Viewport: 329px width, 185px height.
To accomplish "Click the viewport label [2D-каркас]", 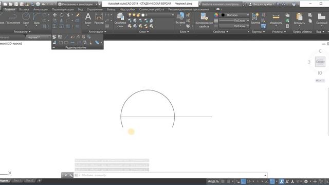I will [14, 43].
